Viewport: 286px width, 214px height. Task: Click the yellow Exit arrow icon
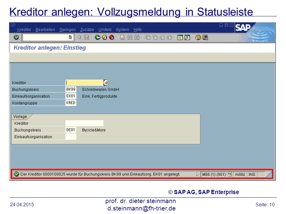(x=105, y=37)
